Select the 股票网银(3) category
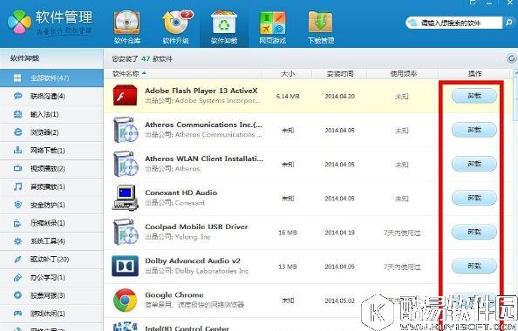Viewport: 518px width, 331px height. (x=51, y=295)
